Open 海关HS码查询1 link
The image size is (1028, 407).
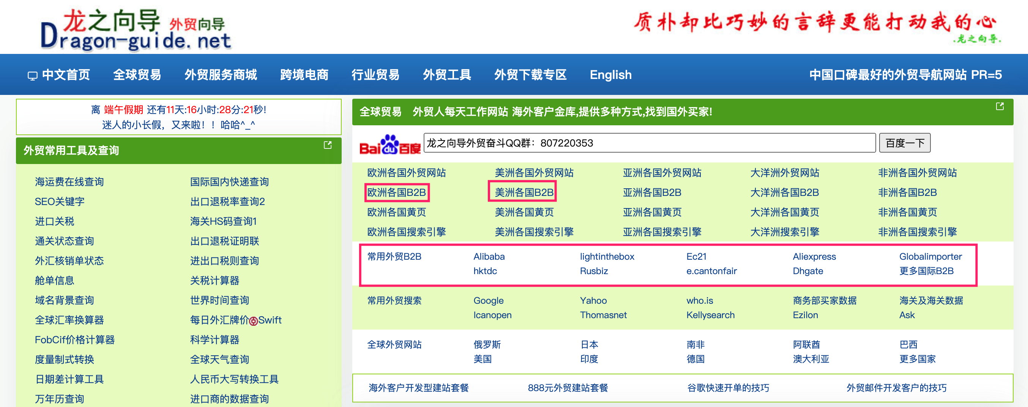(x=223, y=221)
